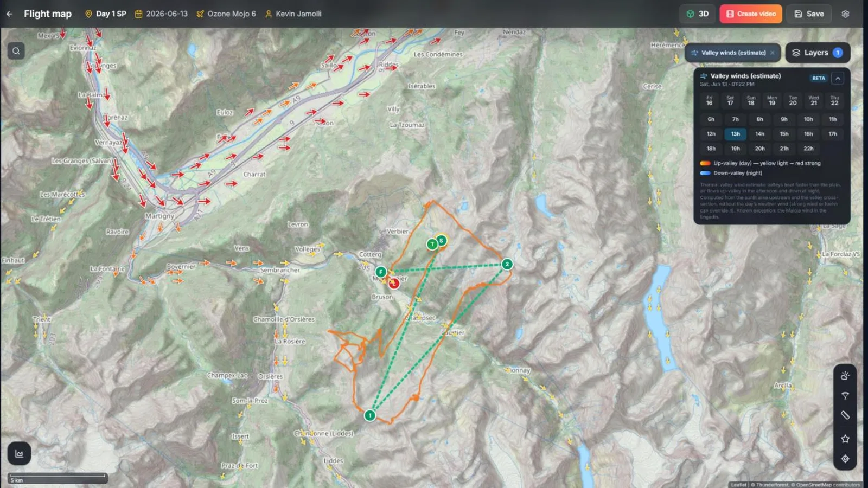
Task: Click the locate target icon
Action: [845, 459]
